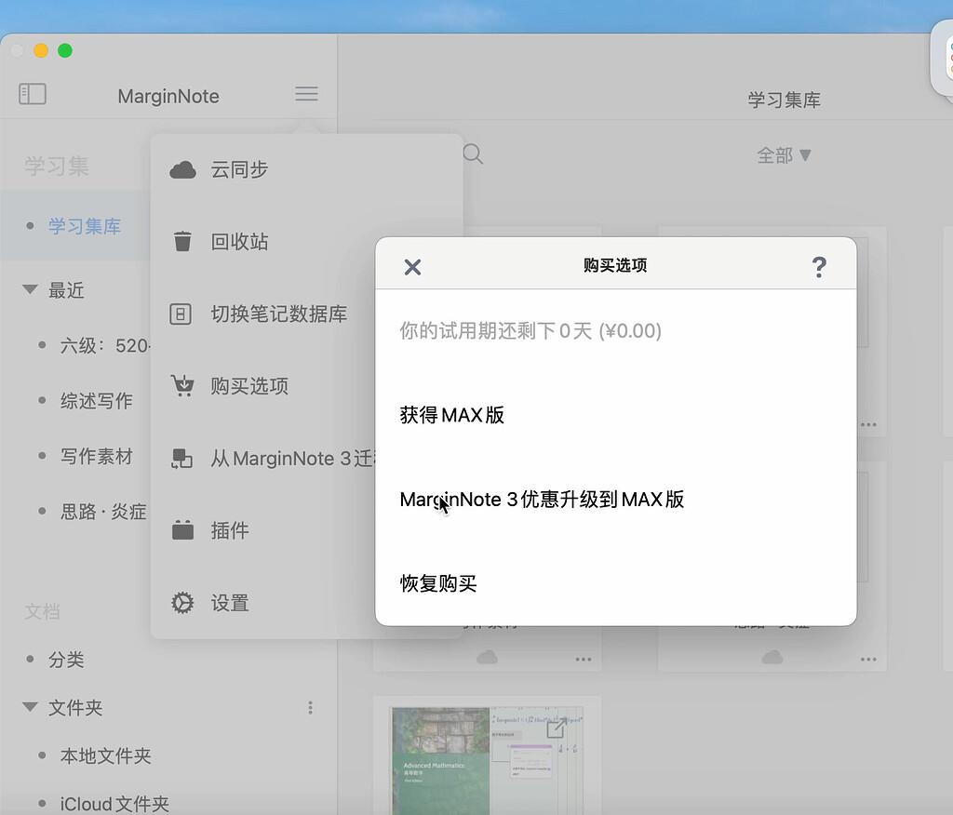Click 获得 MAX 版 purchase option
This screenshot has width=953, height=815.
453,416
